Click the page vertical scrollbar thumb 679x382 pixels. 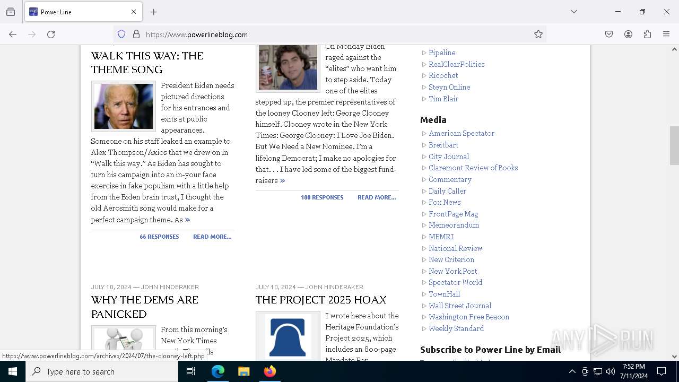(x=674, y=145)
